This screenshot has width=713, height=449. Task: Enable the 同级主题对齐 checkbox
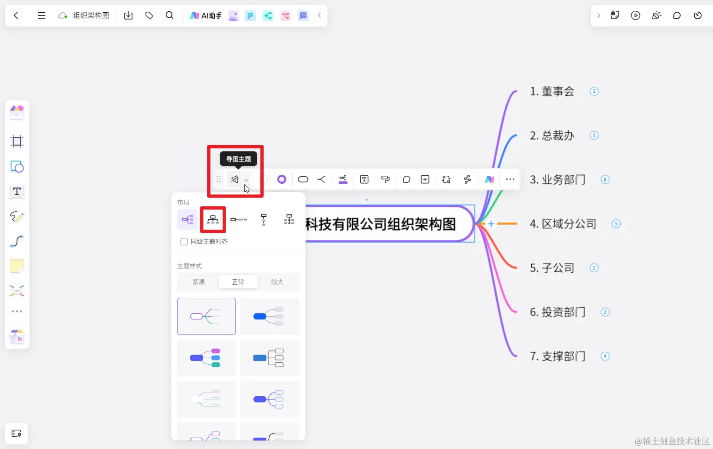[184, 241]
